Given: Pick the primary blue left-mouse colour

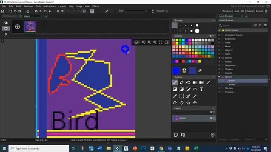Looking at the screenshot, I should pos(176,71).
